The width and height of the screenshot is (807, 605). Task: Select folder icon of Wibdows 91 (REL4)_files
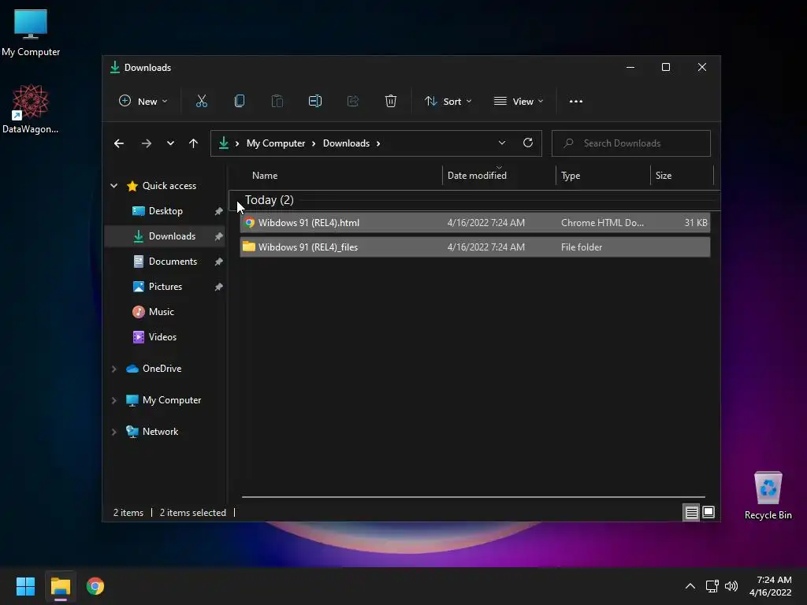coord(249,247)
